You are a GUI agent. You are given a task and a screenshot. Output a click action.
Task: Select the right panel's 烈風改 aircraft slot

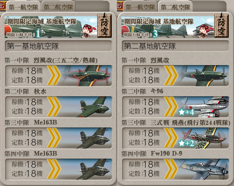pyautogui.click(x=176, y=76)
